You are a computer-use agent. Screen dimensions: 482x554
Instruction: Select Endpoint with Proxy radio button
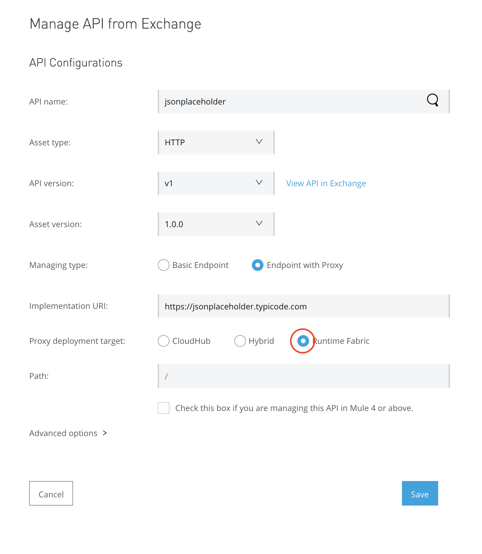point(258,265)
